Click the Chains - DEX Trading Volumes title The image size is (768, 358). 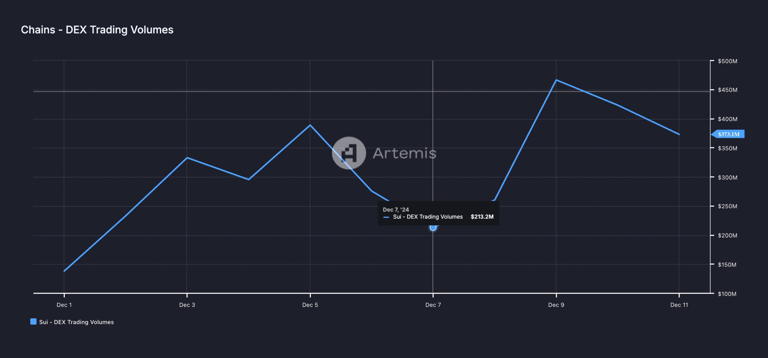(97, 30)
